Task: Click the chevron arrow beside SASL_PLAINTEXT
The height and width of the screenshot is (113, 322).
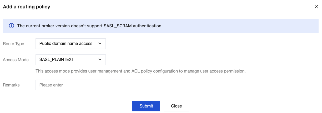Action: [100, 60]
